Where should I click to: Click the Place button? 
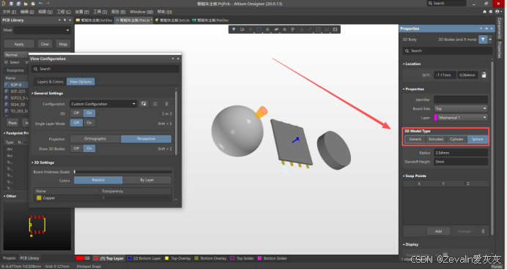point(12,123)
